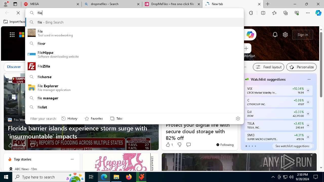Dislike the cloud storage ad thumbs down
The height and width of the screenshot is (182, 324).
[x=179, y=145]
